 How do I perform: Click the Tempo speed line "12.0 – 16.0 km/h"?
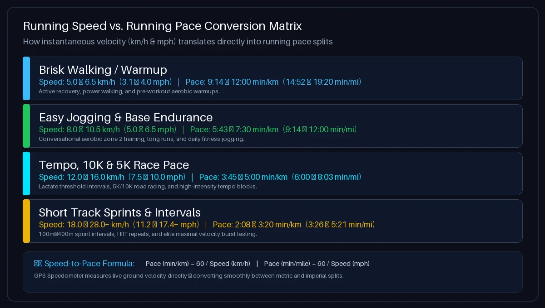[200, 177]
